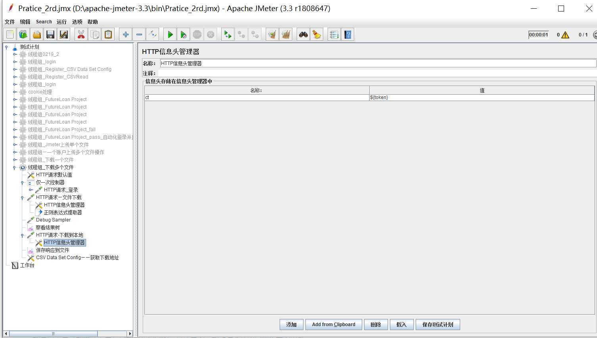Click the 注释 comment input field
Screen dimensions: 597x338
coord(377,73)
